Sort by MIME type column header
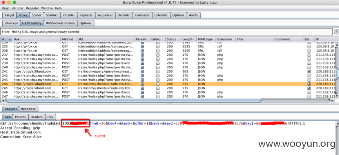The image size is (339, 155). click(206, 39)
